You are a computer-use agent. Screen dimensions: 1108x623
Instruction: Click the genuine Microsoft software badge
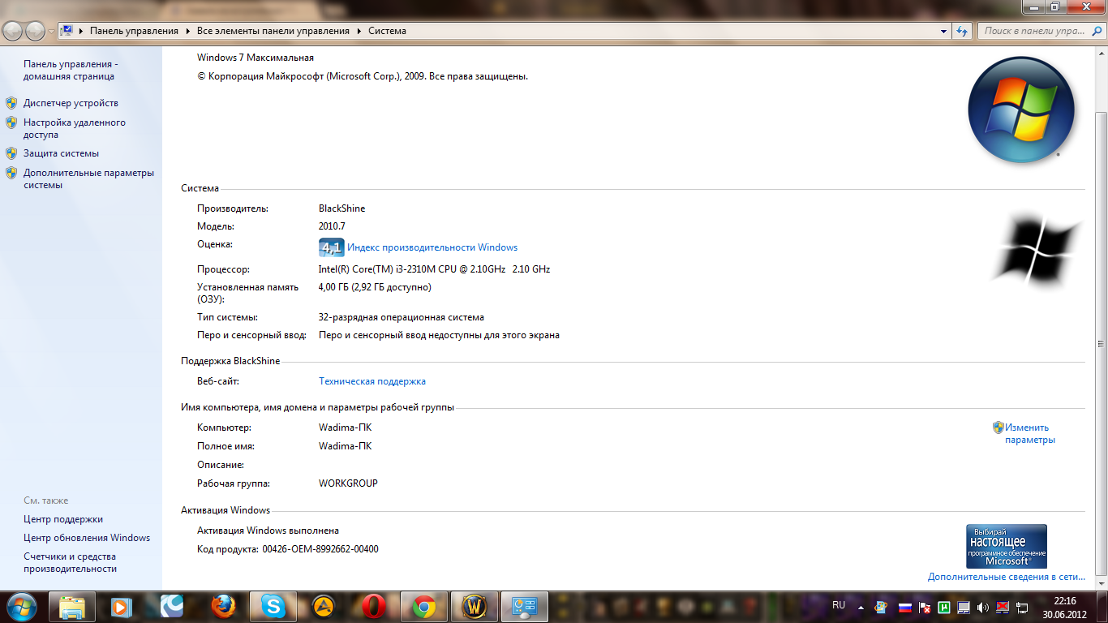(1006, 546)
